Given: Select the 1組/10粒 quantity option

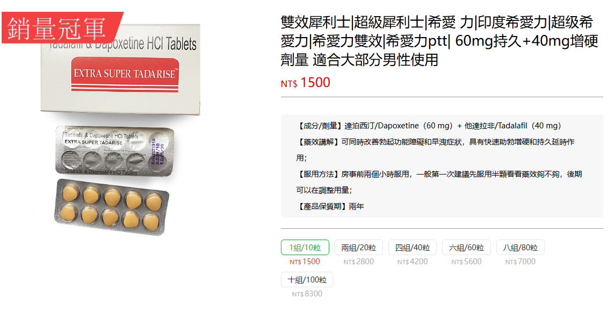Looking at the screenshot, I should (305, 247).
